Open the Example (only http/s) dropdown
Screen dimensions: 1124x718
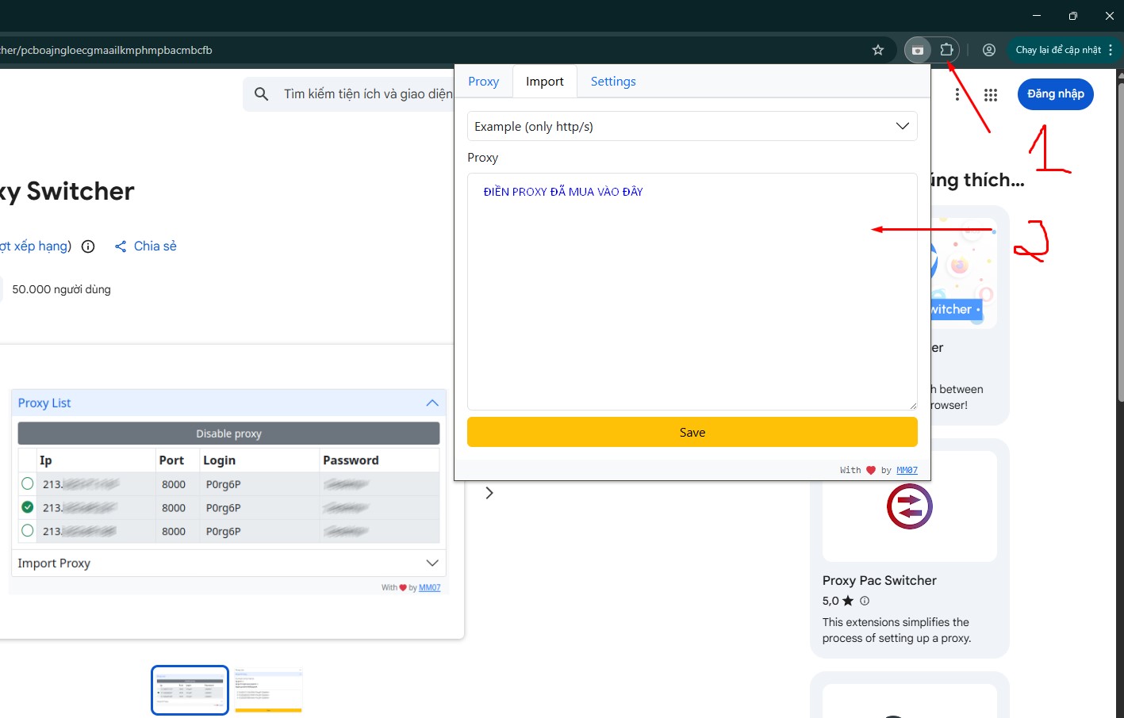point(692,126)
